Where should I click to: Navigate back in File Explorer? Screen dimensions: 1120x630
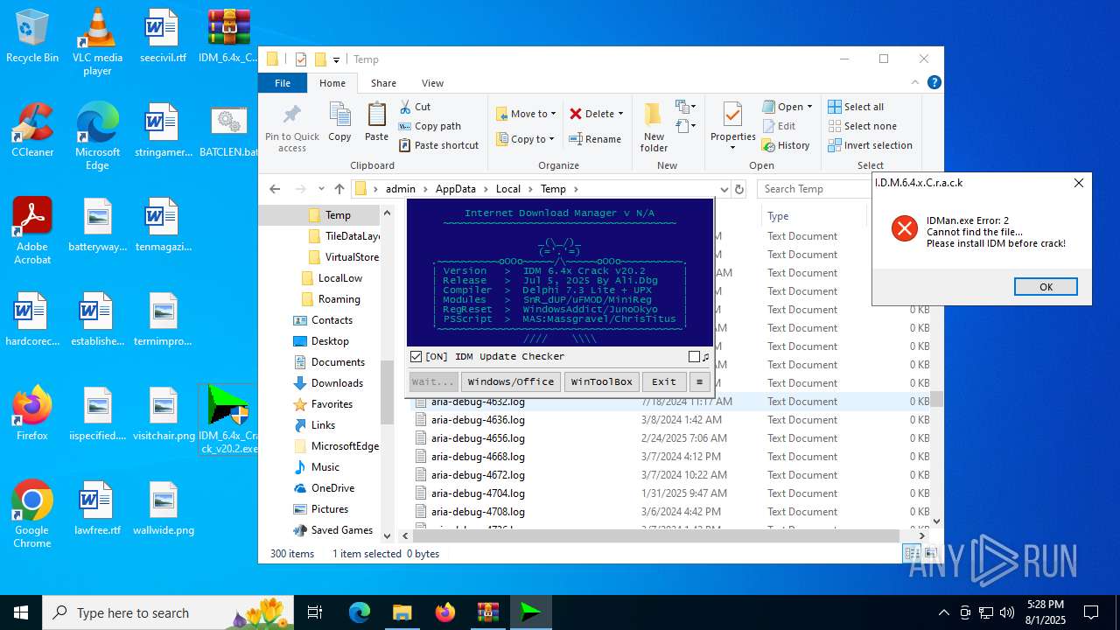click(x=275, y=189)
